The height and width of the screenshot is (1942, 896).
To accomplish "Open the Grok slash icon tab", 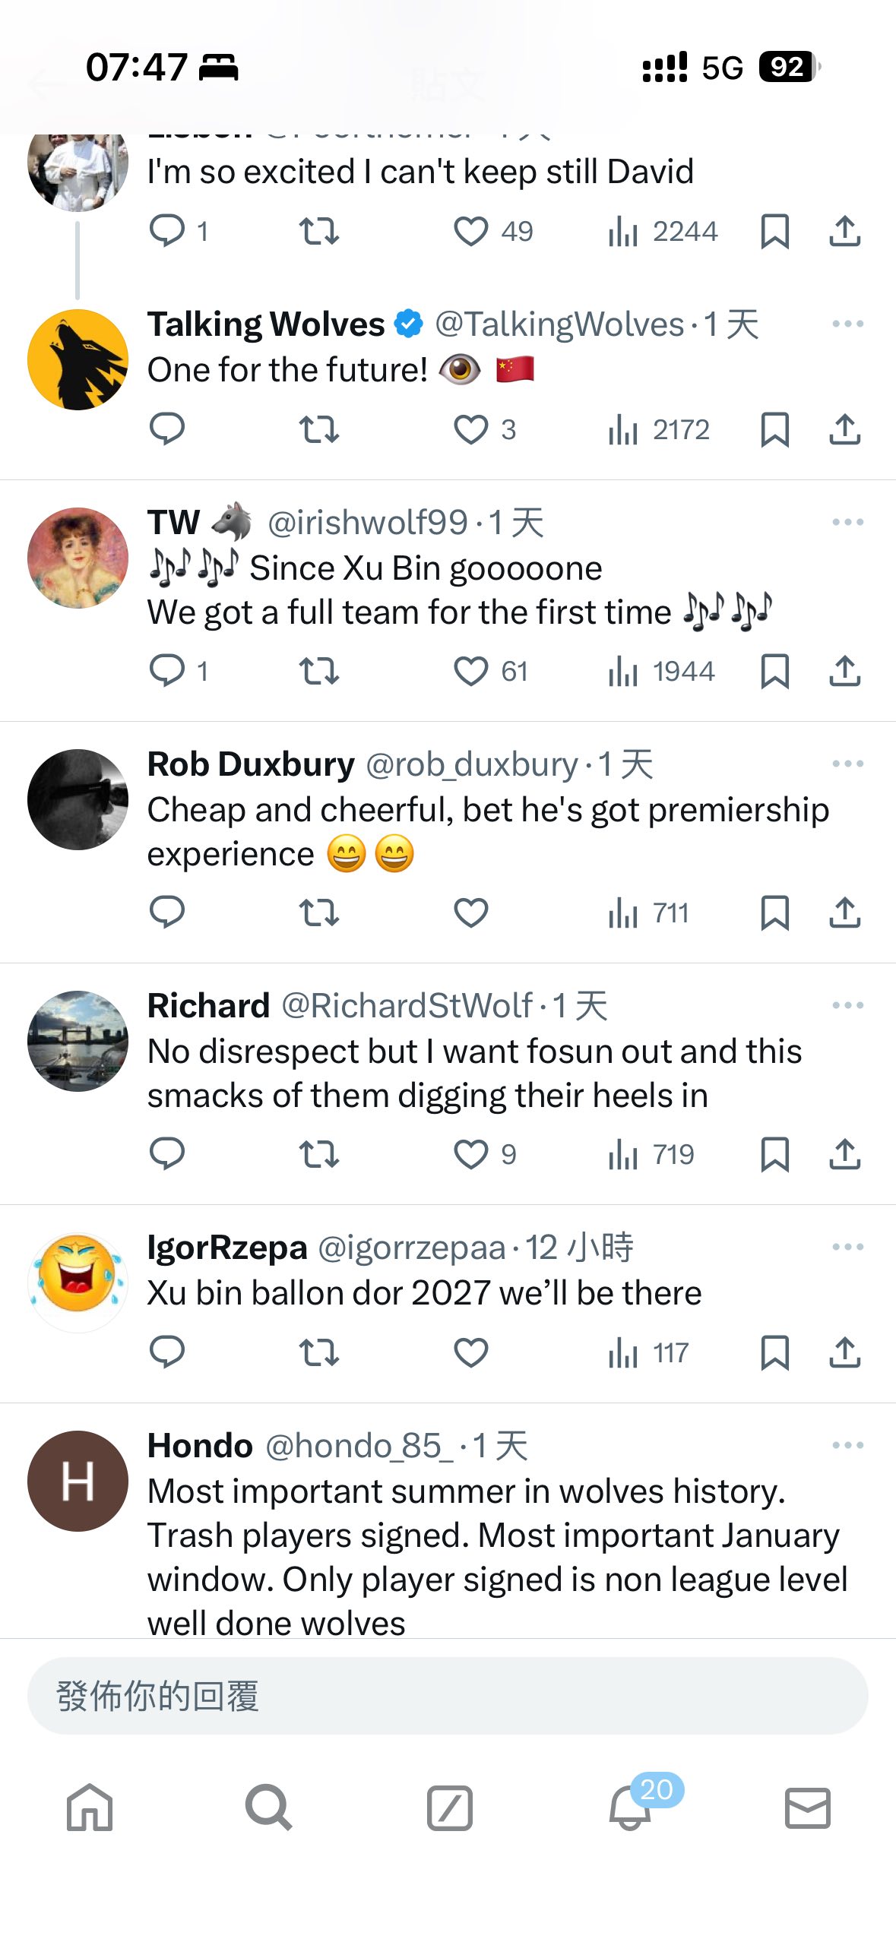I will (449, 1808).
